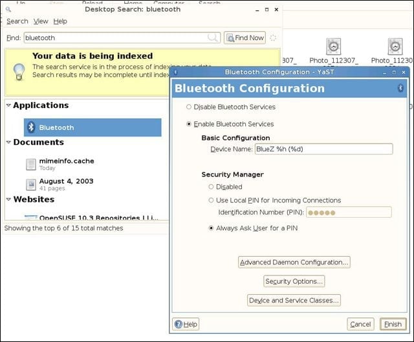414x342 pixels.
Task: Open Security Options dialog
Action: click(294, 281)
